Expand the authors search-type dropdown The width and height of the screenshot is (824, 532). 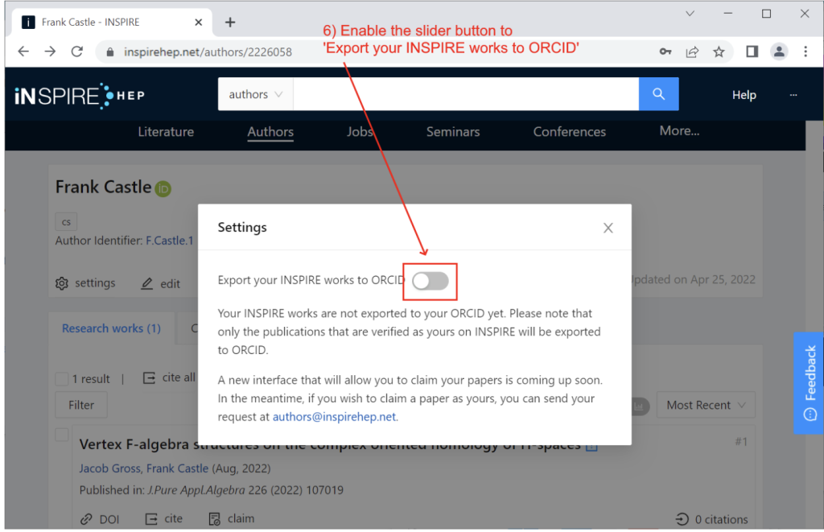(255, 94)
